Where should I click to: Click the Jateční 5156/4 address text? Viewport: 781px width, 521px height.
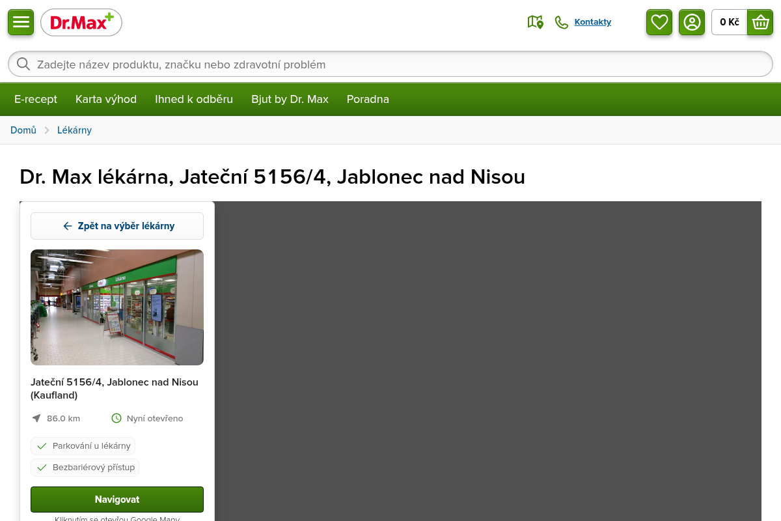click(x=115, y=389)
